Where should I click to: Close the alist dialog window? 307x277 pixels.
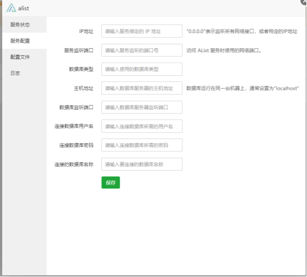tap(304, 2)
